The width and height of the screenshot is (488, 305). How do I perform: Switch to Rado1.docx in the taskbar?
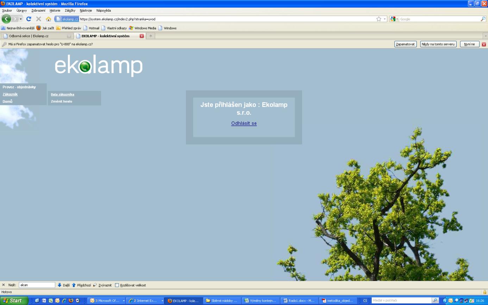pyautogui.click(x=300, y=301)
